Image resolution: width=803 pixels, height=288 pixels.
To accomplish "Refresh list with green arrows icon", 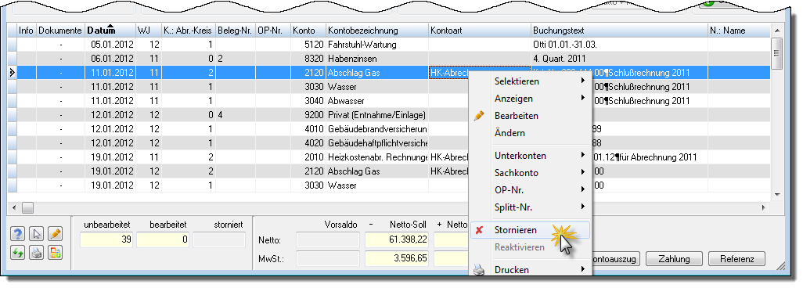I will [x=18, y=253].
